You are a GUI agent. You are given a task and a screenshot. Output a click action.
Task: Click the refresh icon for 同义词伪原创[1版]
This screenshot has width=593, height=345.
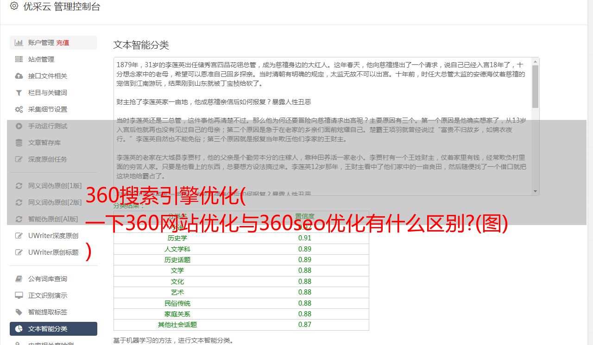click(19, 186)
